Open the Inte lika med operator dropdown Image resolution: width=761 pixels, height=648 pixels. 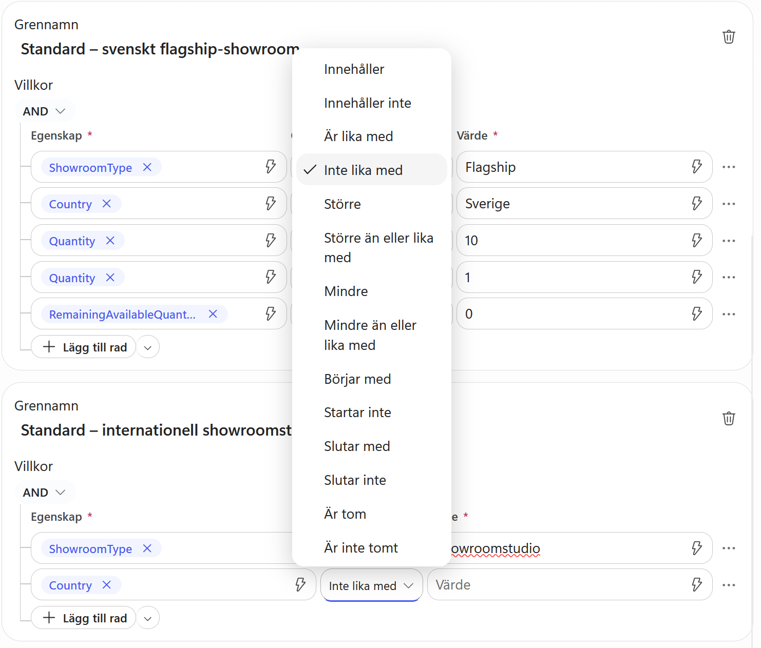(371, 585)
